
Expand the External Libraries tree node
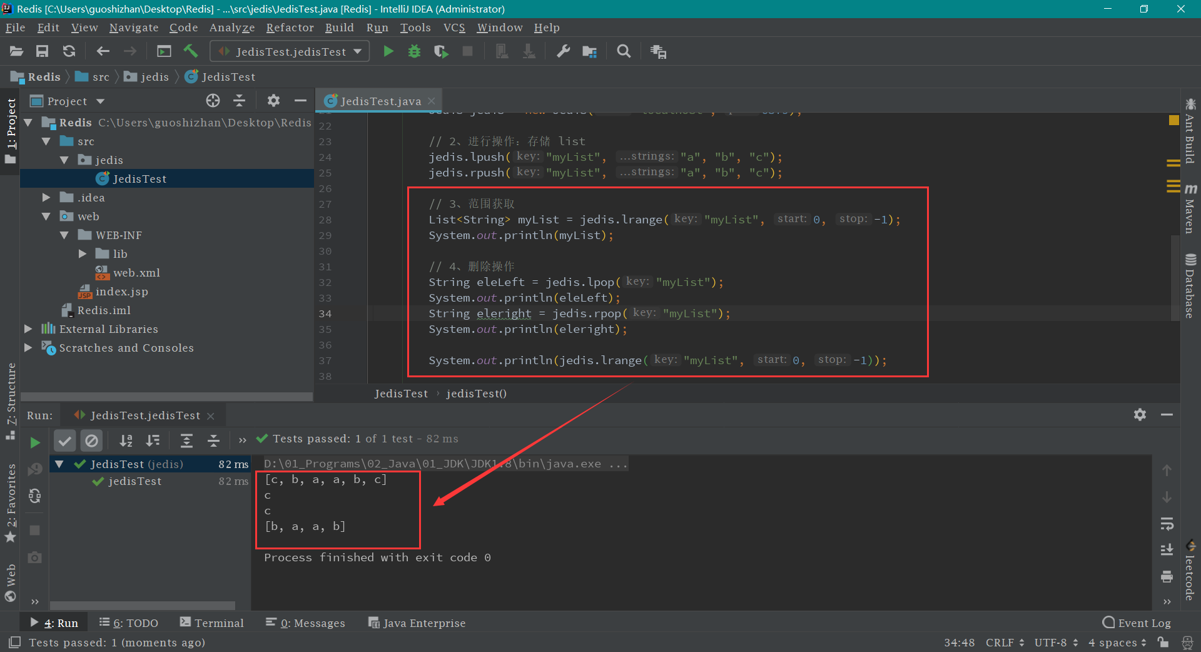click(28, 329)
